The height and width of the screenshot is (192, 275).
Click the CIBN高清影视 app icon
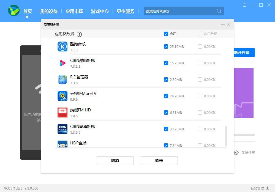[x=62, y=129]
